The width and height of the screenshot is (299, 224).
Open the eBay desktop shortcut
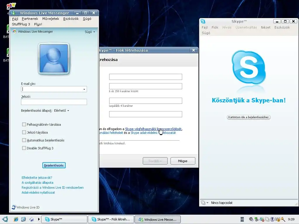[11, 6]
